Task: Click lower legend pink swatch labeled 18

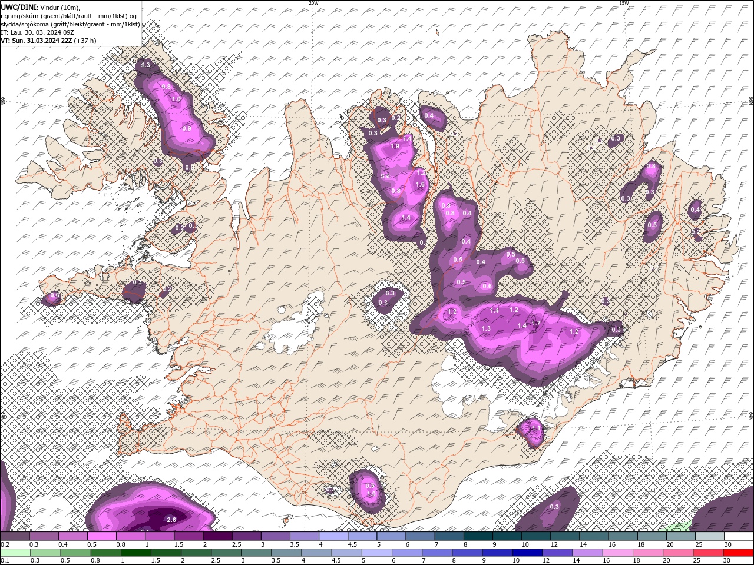Action: tap(647, 553)
